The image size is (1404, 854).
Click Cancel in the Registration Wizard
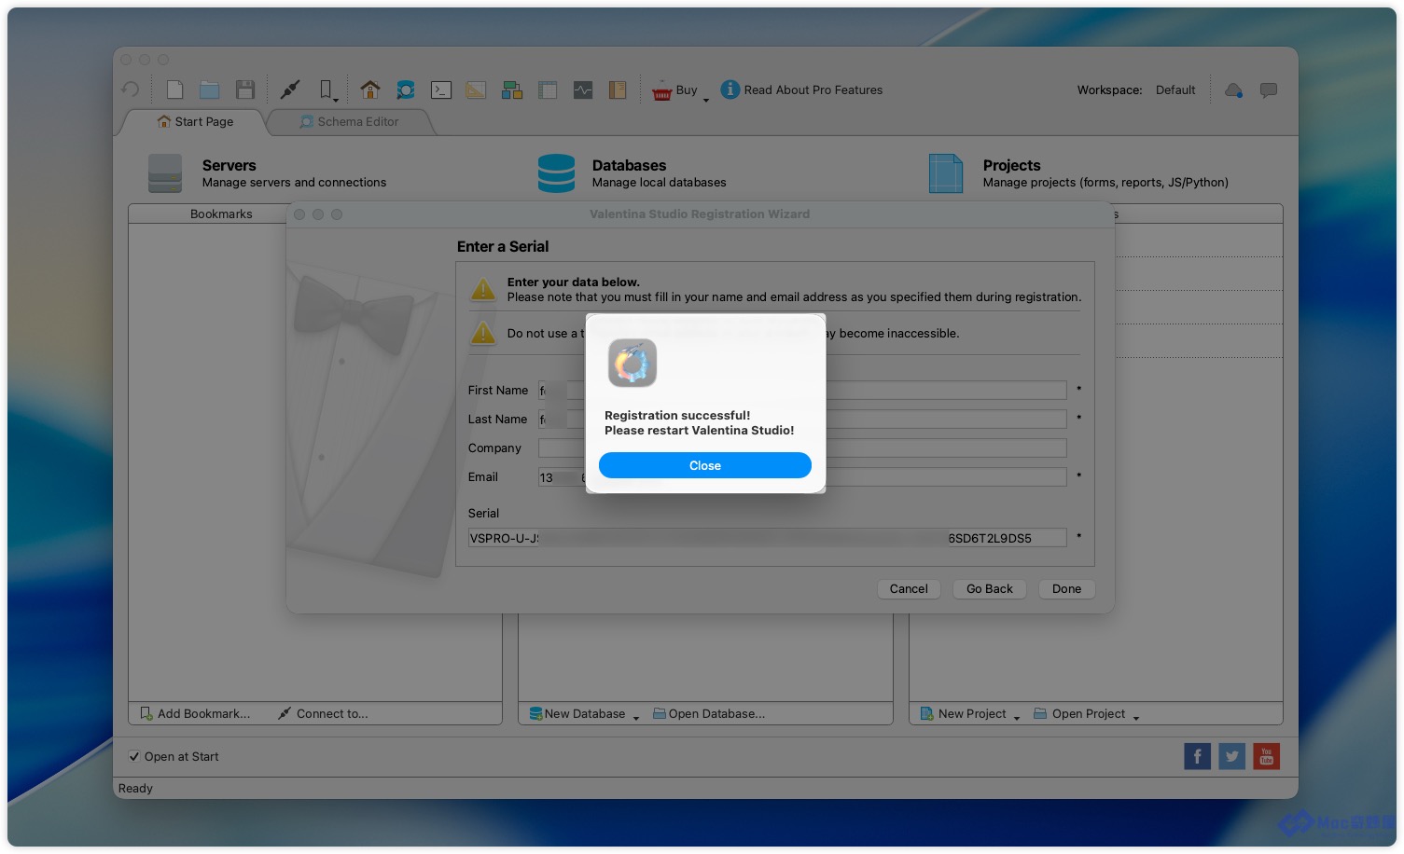909,589
